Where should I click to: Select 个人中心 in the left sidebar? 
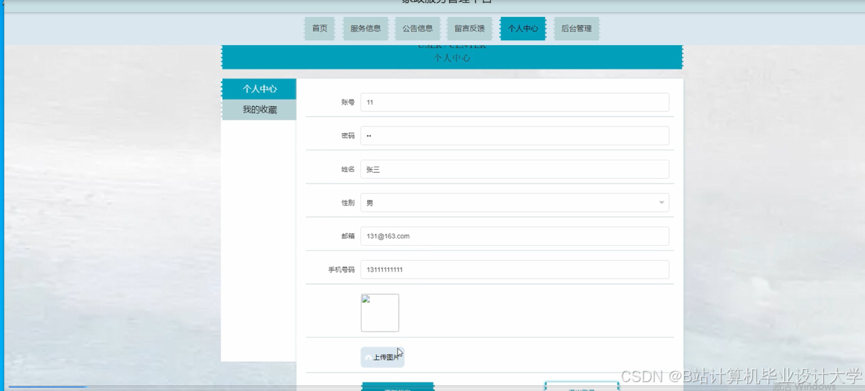click(x=259, y=89)
